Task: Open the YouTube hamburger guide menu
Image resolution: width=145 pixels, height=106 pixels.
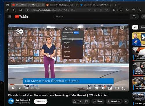Action: pos(10,16)
